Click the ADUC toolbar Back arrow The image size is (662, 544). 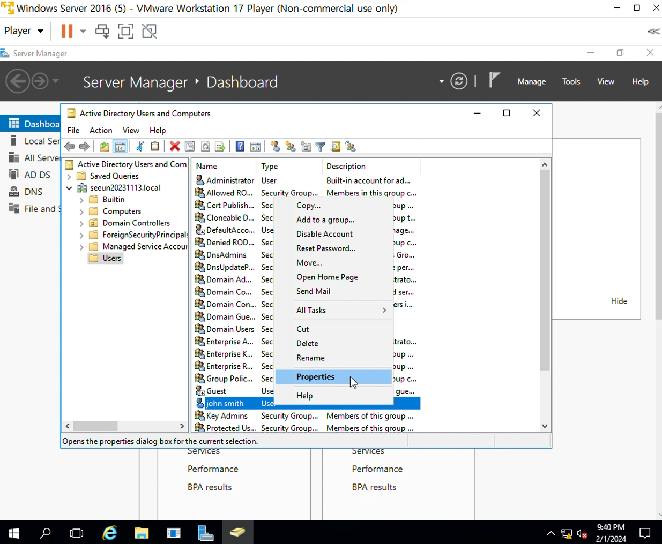70,146
